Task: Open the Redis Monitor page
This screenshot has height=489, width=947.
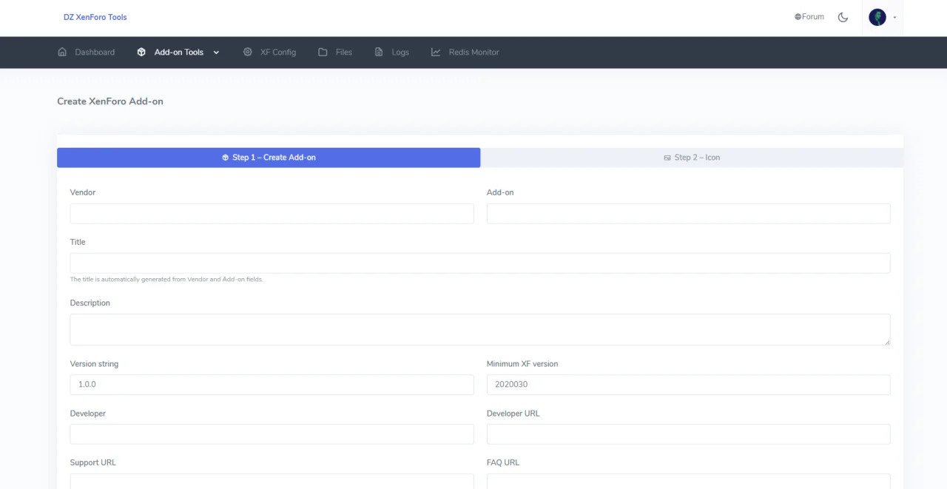Action: [473, 52]
